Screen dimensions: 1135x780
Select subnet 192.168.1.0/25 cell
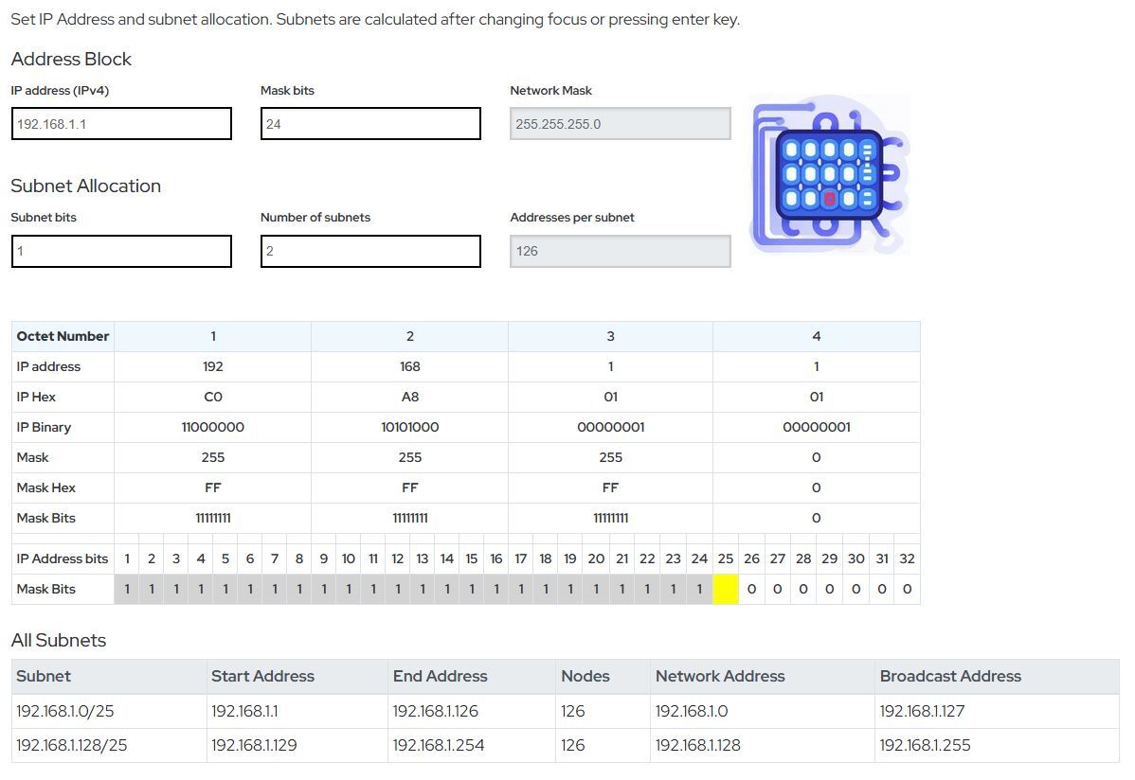pyautogui.click(x=109, y=711)
